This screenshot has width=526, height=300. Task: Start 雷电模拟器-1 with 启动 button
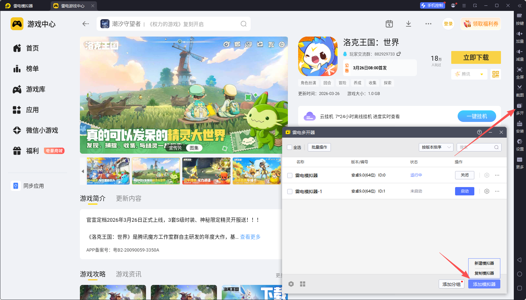click(464, 191)
